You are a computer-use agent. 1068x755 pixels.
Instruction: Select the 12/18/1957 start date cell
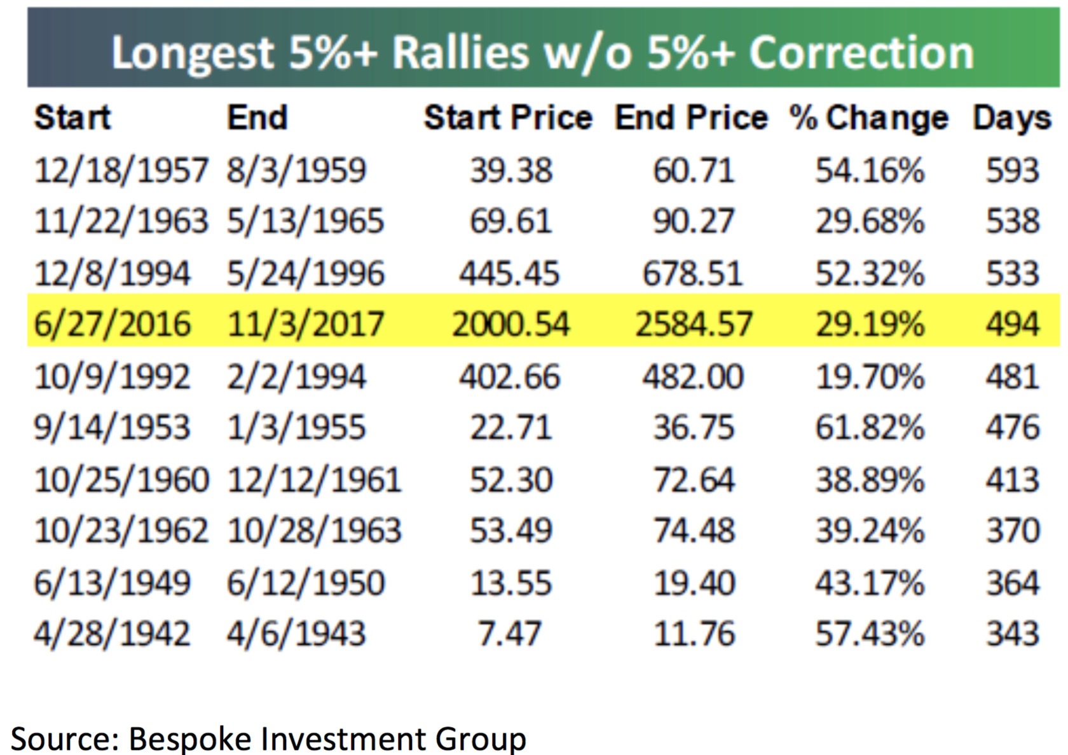point(121,170)
